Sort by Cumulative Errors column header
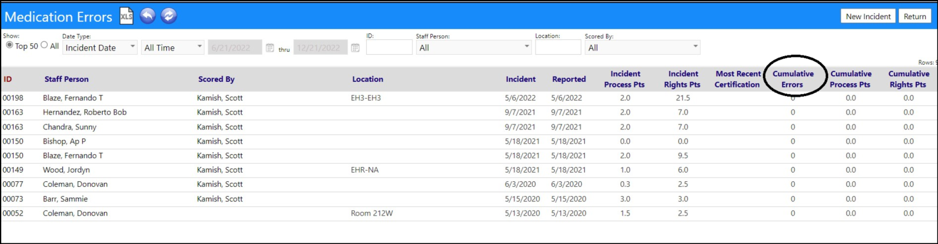Viewport: 938px width, 244px height. pos(793,79)
